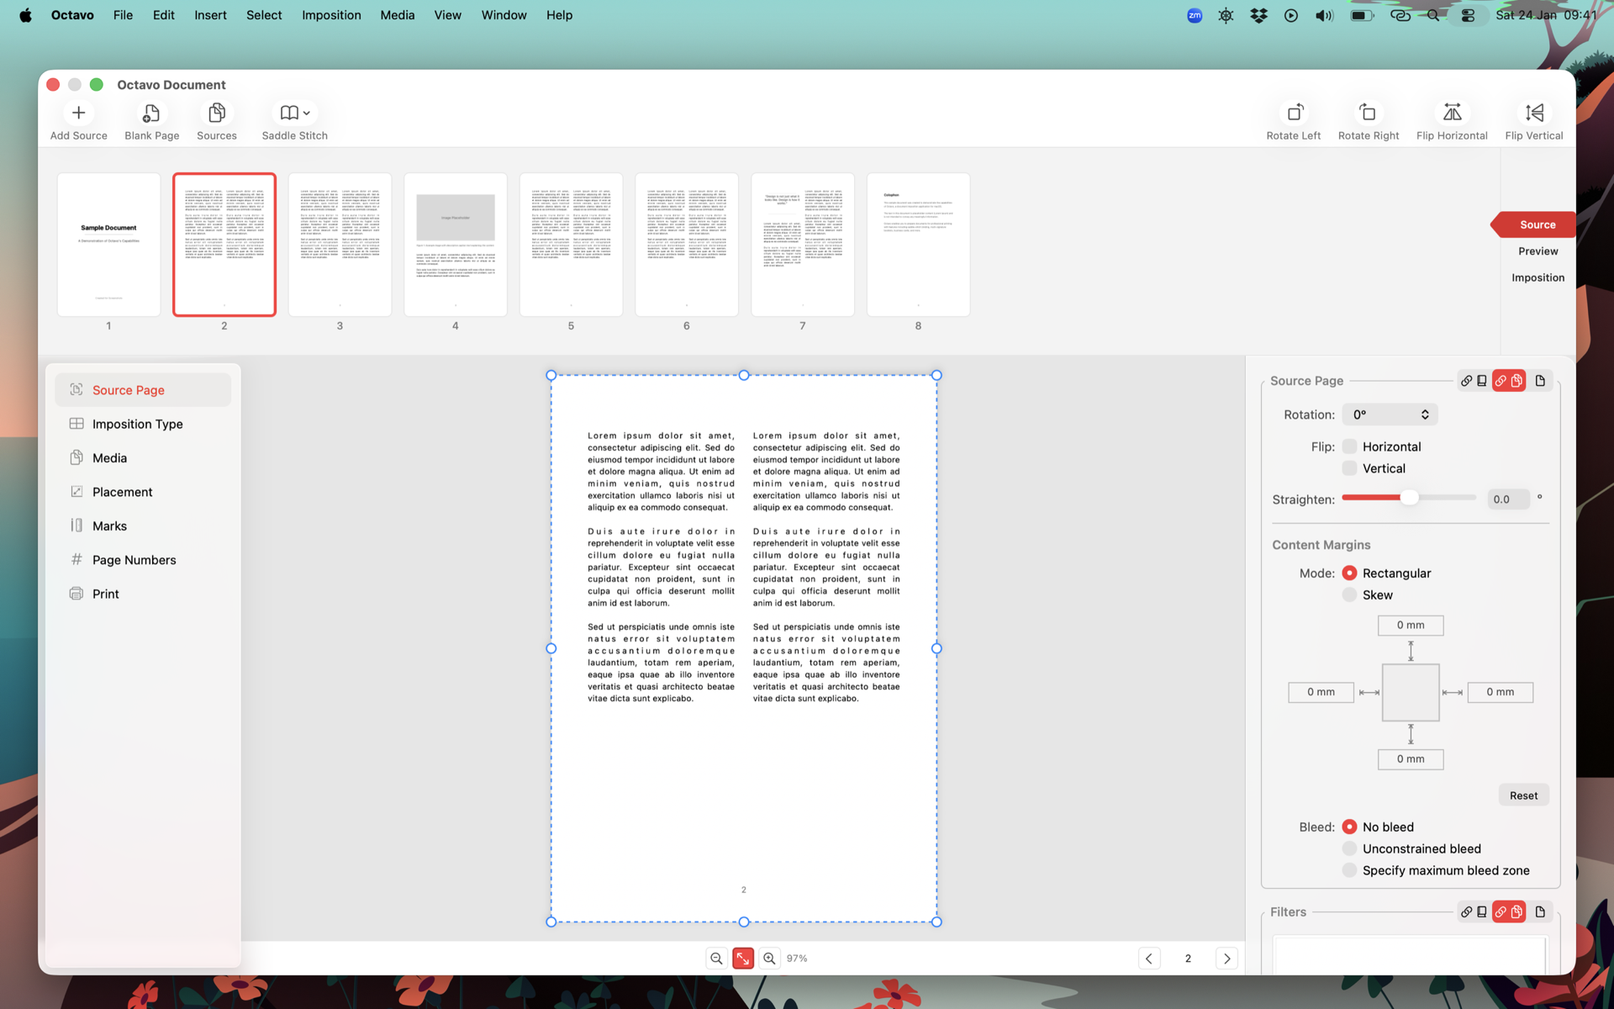Click the Straighten slider handle
Screen dimensions: 1614x1009
click(1410, 498)
